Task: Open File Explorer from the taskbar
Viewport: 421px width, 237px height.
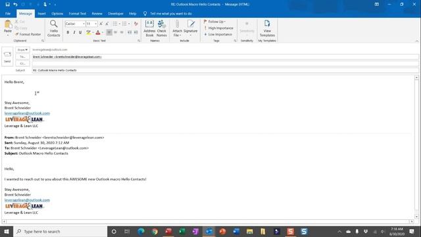Action: point(250,231)
